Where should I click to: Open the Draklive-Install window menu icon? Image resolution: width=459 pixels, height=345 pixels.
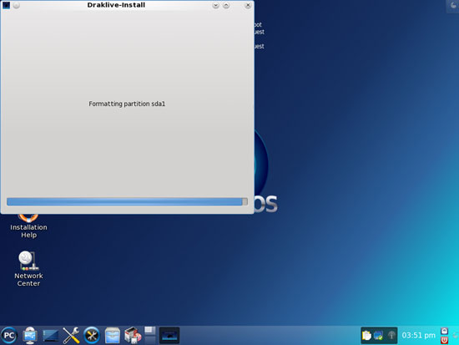[6, 5]
